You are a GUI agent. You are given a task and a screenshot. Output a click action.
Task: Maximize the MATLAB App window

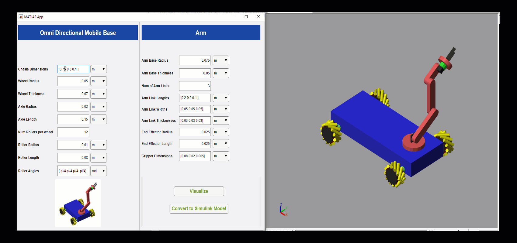(x=246, y=17)
